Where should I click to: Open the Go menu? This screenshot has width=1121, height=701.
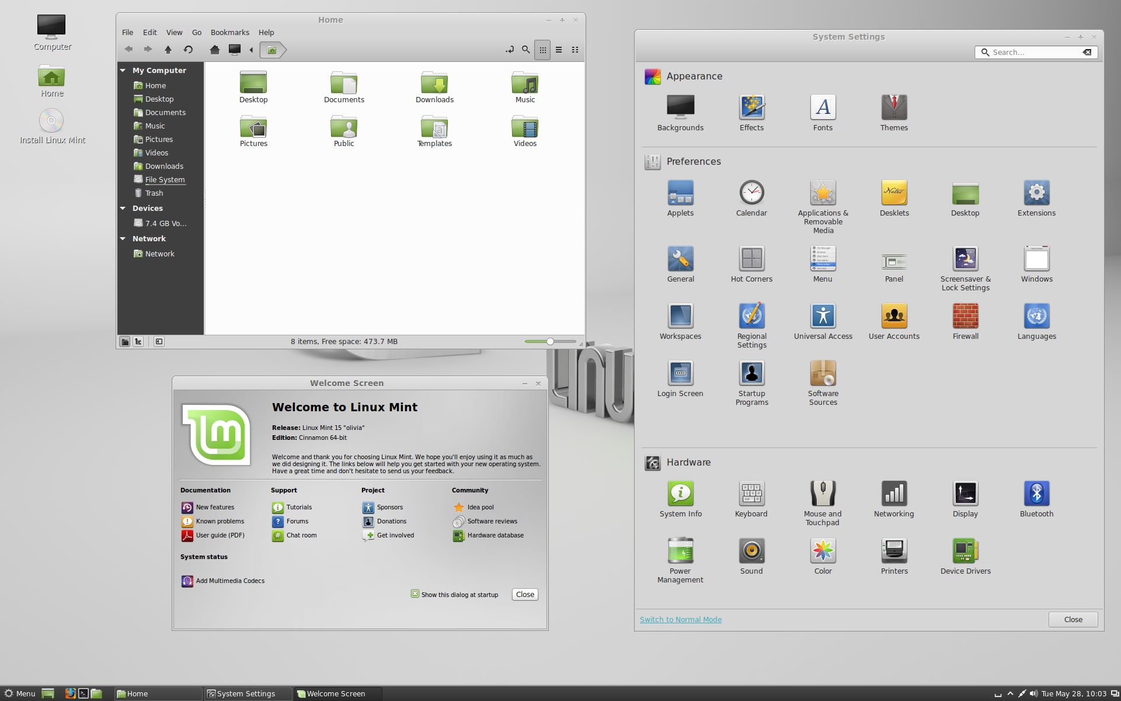tap(197, 32)
